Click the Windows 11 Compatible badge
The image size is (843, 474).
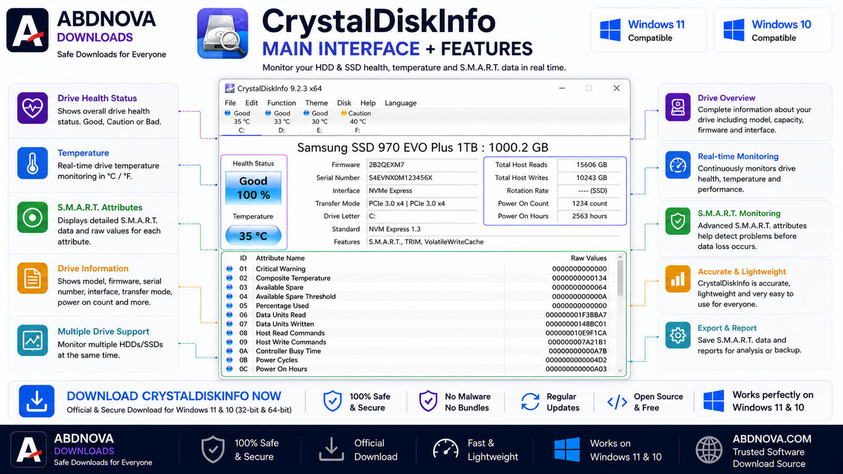click(x=648, y=30)
